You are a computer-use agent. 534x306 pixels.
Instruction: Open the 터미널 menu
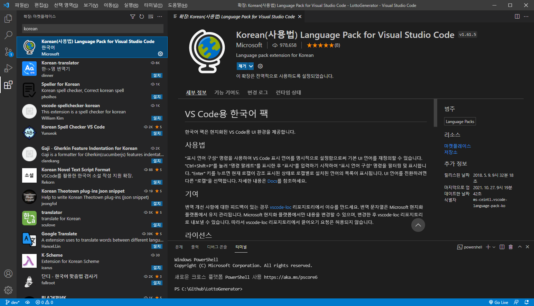pos(153,5)
